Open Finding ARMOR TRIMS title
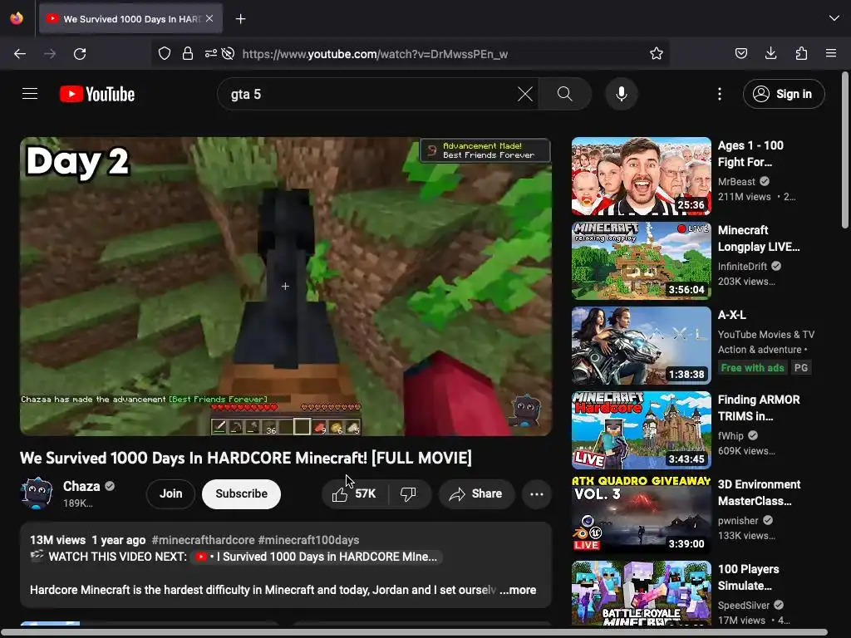Screen dimensions: 851x638 (759, 408)
